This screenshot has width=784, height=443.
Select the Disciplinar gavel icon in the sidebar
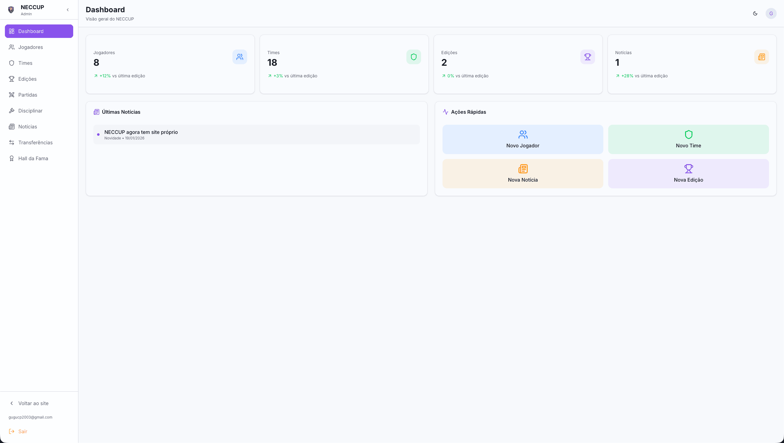12,111
